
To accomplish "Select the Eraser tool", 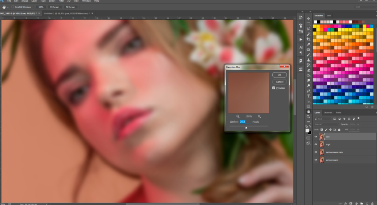I will (309, 70).
